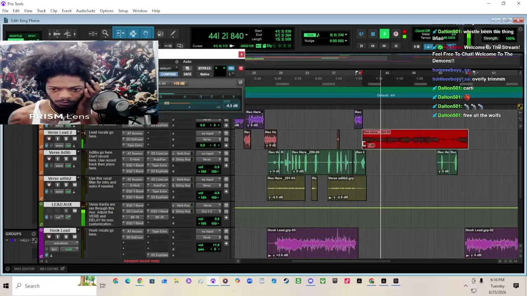Image resolution: width=527 pixels, height=296 pixels.
Task: Solo the Verse Adlib track
Action: point(66,159)
